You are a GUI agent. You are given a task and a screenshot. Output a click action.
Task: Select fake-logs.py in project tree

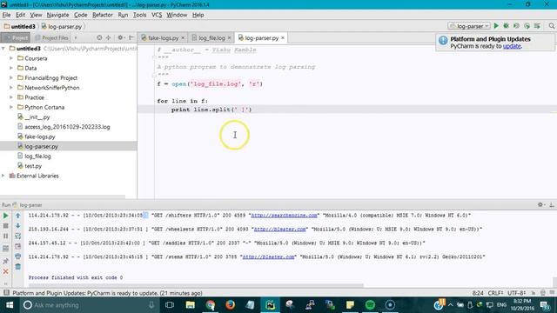[x=40, y=137]
